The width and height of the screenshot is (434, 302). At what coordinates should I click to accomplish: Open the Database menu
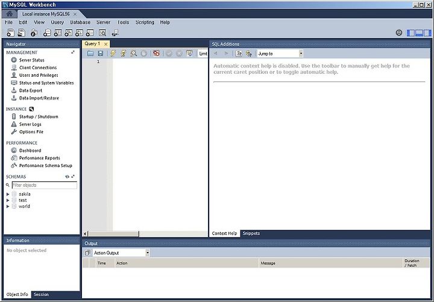[80, 22]
